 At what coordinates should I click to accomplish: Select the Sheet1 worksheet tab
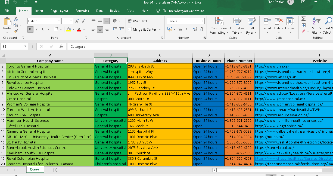coord(35,170)
